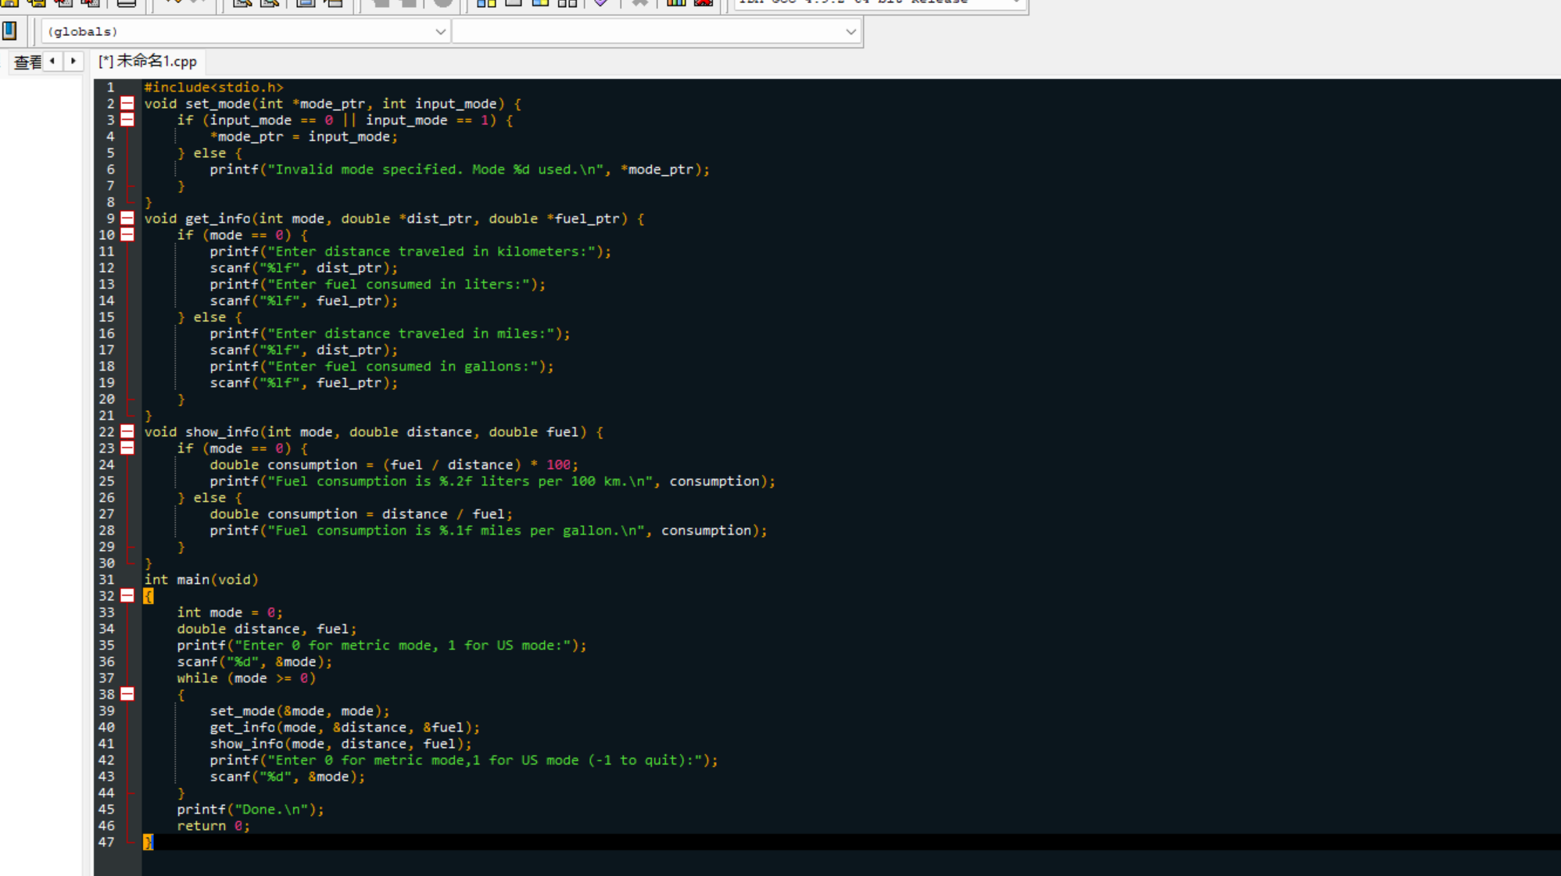Click the four-colored-squares Compile icon
1561x876 pixels.
(486, 2)
